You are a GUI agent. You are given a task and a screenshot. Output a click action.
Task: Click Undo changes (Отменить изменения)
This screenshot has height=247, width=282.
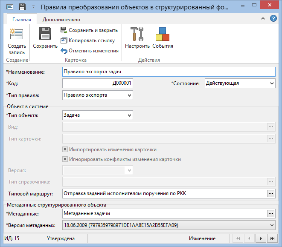89,51
